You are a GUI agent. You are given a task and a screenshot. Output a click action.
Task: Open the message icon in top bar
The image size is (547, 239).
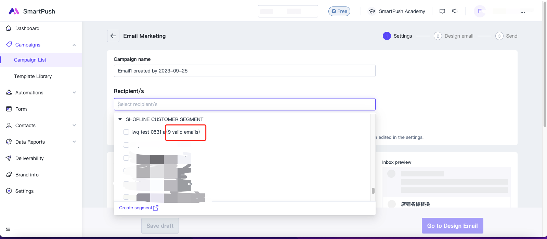(x=442, y=11)
